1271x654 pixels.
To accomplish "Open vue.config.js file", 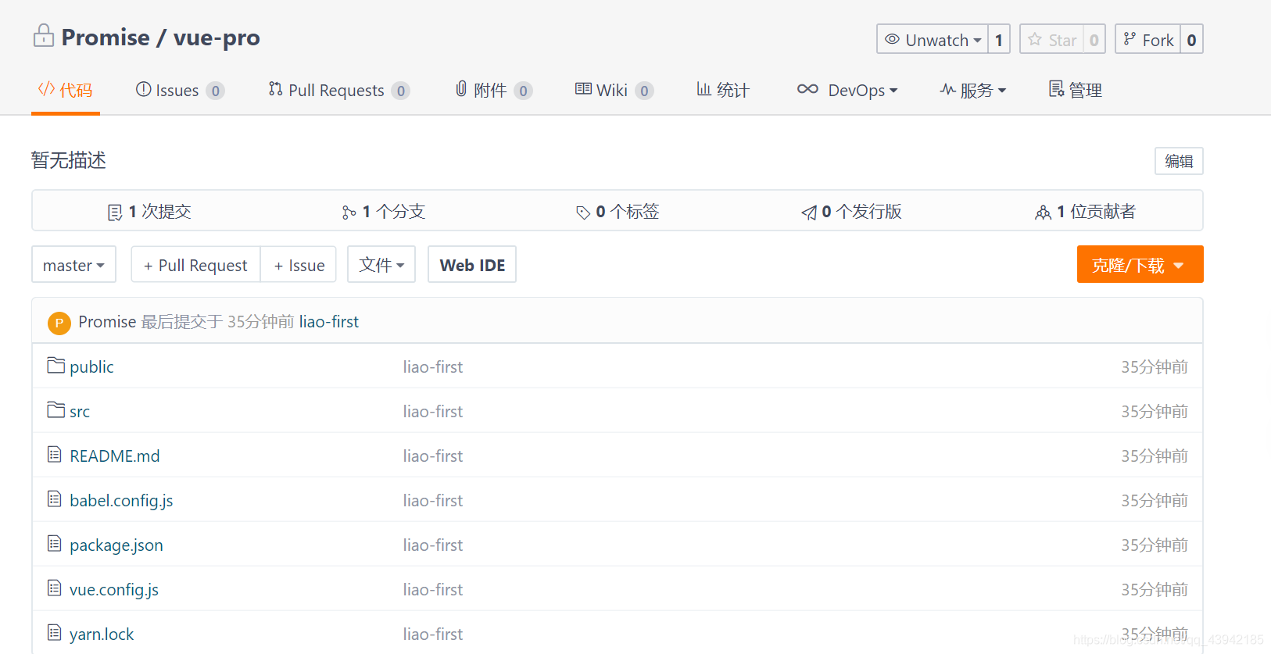I will click(x=114, y=589).
